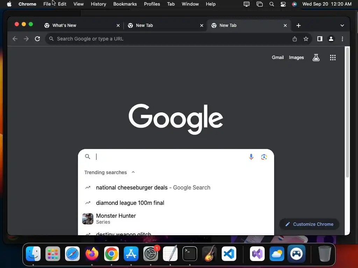Start voice search with the microphone
This screenshot has width=358, height=268.
click(x=251, y=157)
